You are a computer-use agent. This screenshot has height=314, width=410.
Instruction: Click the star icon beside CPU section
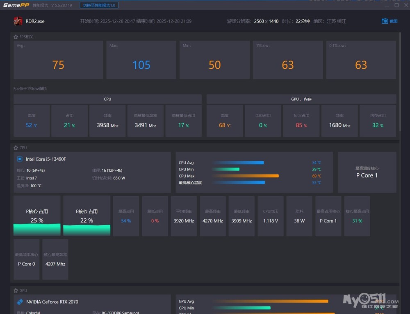click(x=16, y=148)
